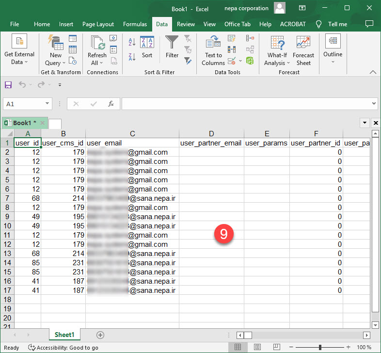Click the Consolidate icon
The width and height of the screenshot is (381, 353).
pyautogui.click(x=250, y=38)
